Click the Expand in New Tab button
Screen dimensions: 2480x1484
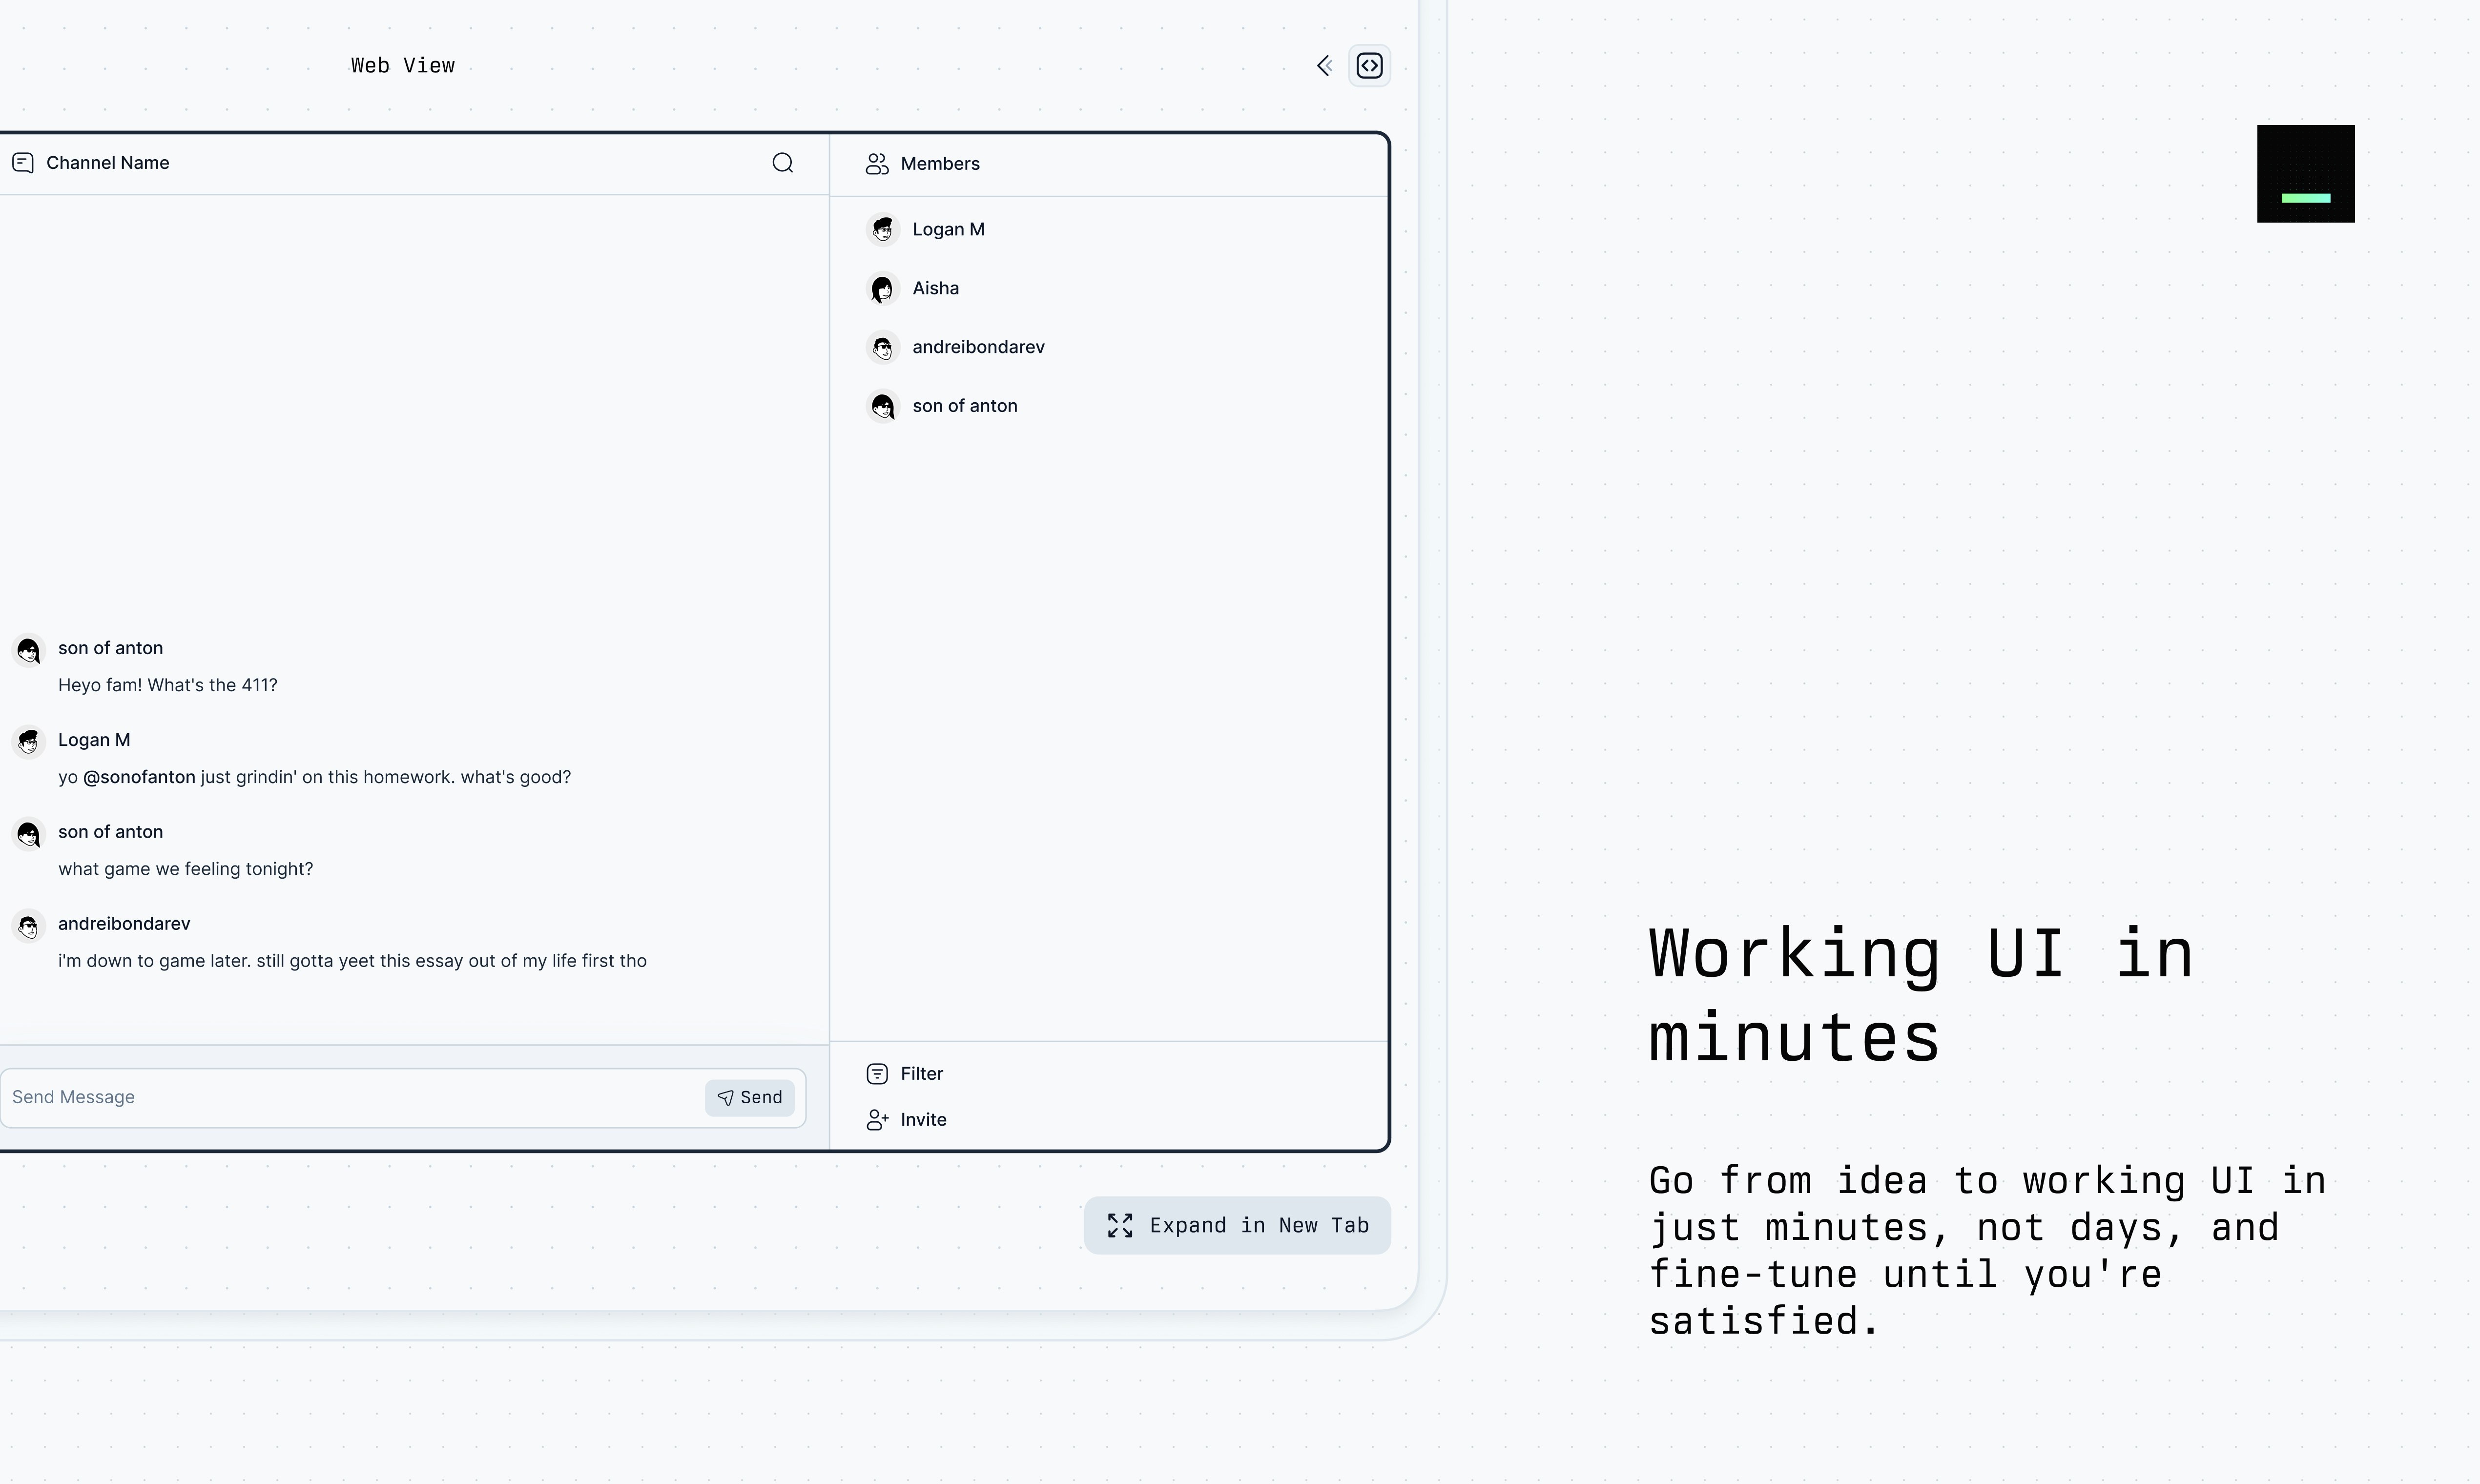pos(1237,1224)
